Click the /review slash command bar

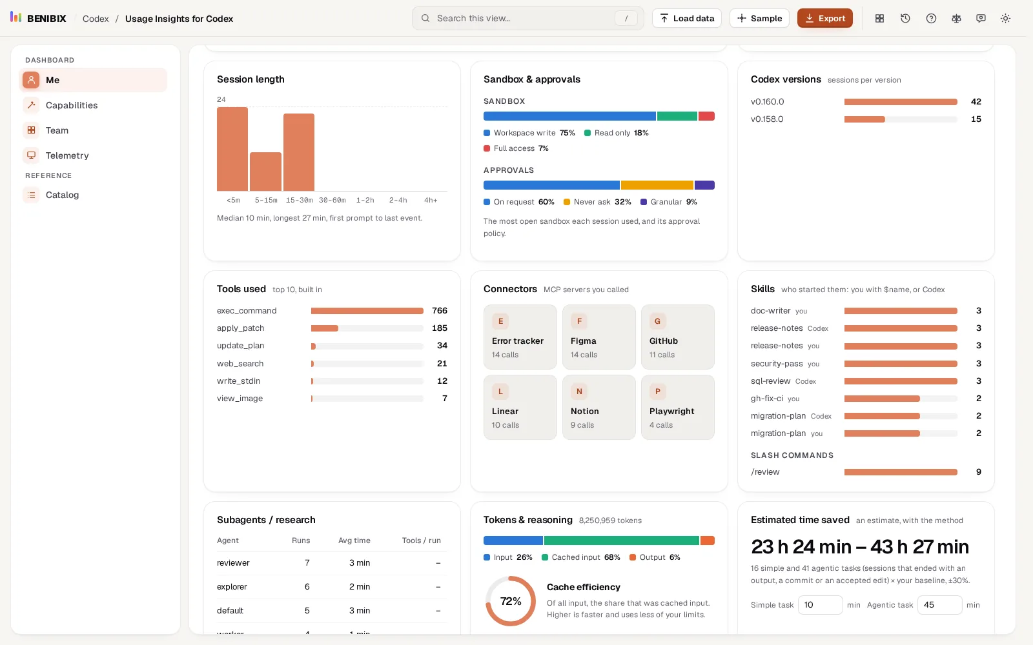coord(901,472)
